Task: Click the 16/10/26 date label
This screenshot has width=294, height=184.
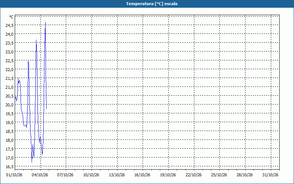Action: click(x=142, y=175)
